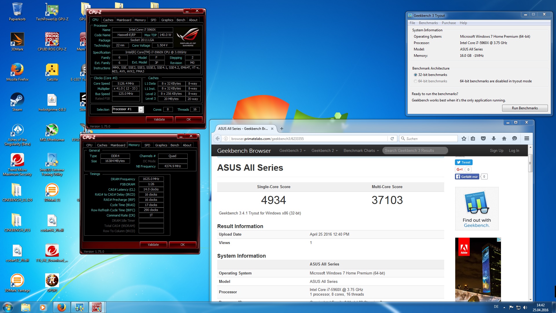
Task: Launch 3DMark 11 desktop icon
Action: click(52, 192)
